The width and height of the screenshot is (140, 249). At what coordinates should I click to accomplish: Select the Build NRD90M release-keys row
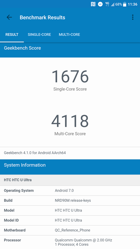click(x=70, y=200)
